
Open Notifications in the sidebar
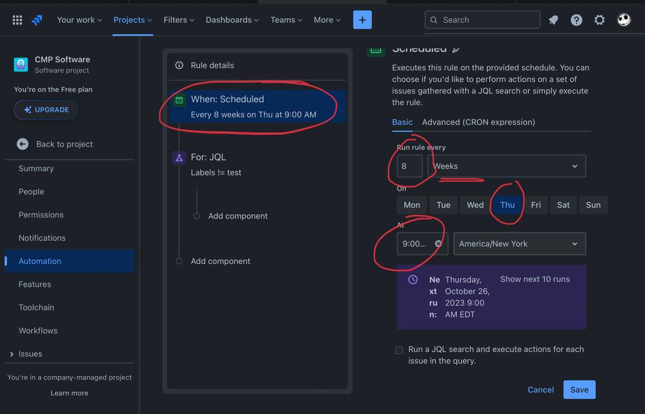42,238
